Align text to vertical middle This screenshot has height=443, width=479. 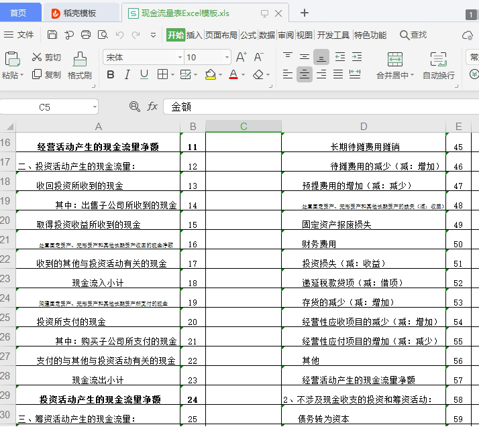(305, 57)
